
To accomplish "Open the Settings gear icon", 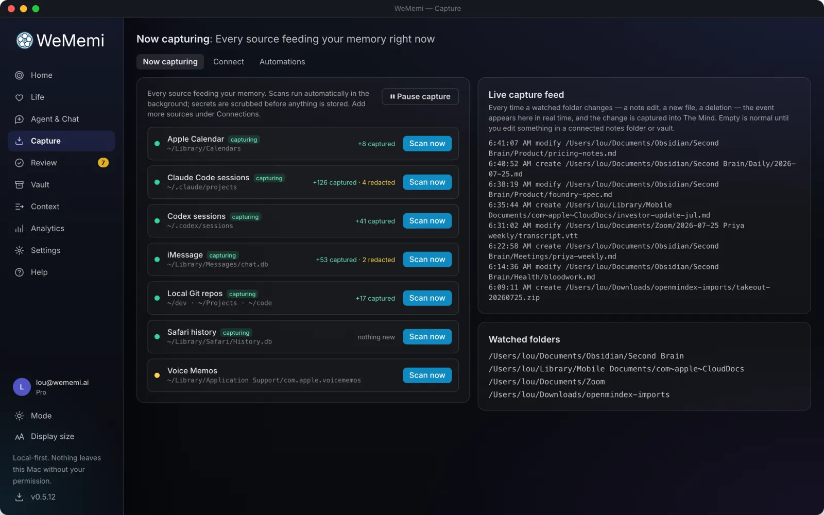I will (19, 250).
